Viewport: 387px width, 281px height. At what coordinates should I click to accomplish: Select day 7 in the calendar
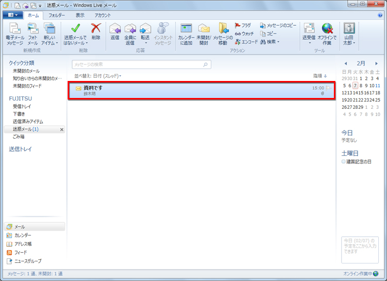(x=355, y=86)
